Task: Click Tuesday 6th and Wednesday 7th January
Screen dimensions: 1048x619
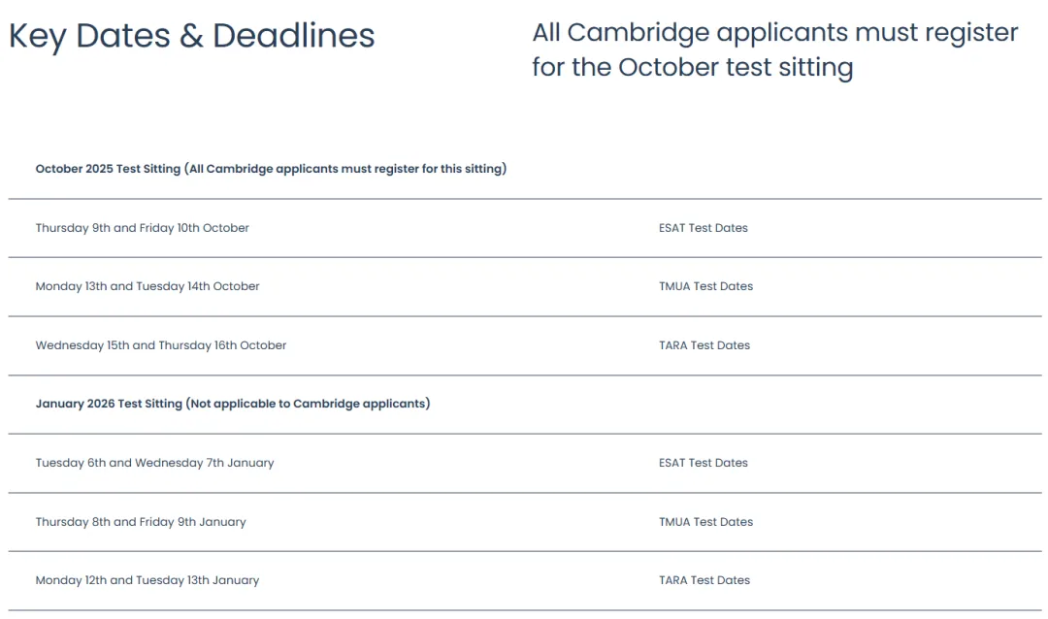Action: [154, 463]
